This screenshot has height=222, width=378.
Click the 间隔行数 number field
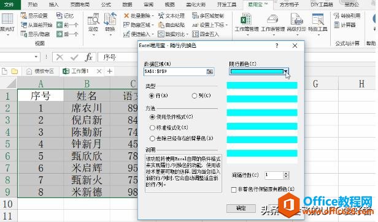click(x=274, y=175)
